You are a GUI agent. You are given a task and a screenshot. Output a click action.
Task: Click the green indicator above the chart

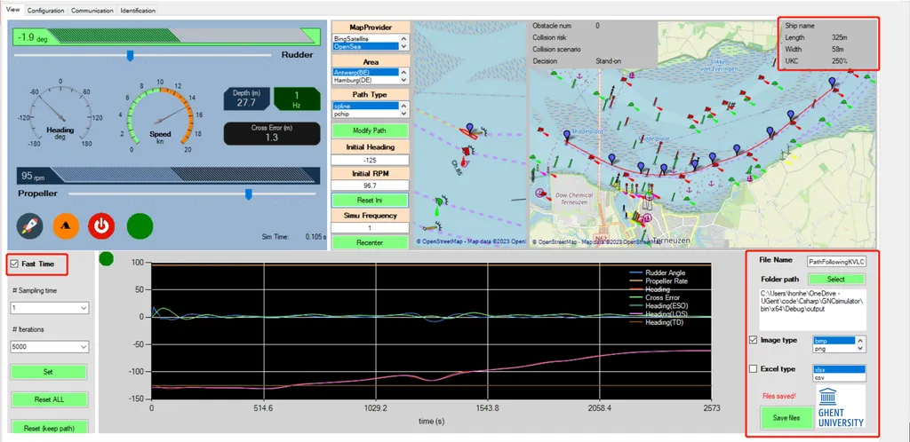click(107, 259)
